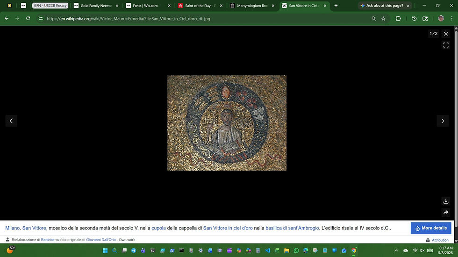Open the first pinned tab

(x=10, y=6)
